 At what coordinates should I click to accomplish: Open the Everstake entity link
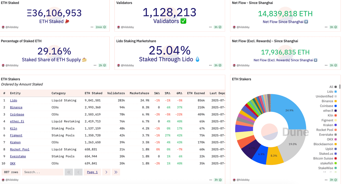point(18,156)
